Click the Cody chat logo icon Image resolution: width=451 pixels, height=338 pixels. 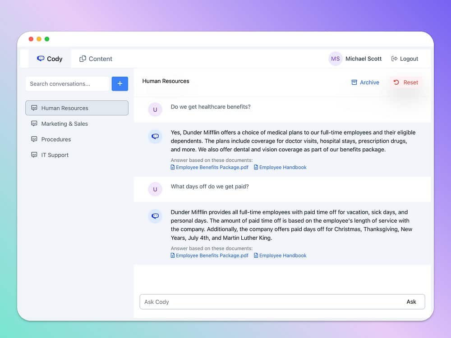(x=41, y=59)
